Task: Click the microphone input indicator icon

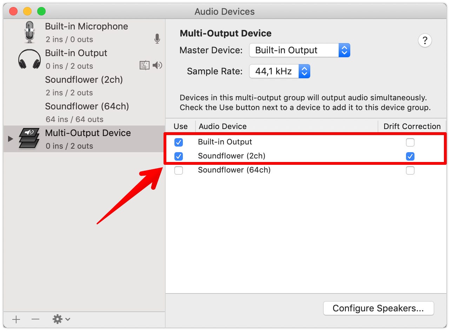Action: [157, 39]
